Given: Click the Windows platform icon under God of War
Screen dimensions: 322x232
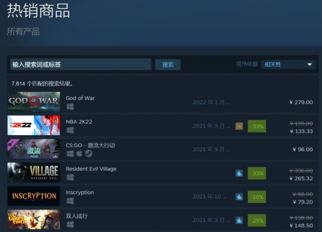Looking at the screenshot, I should [x=70, y=107].
